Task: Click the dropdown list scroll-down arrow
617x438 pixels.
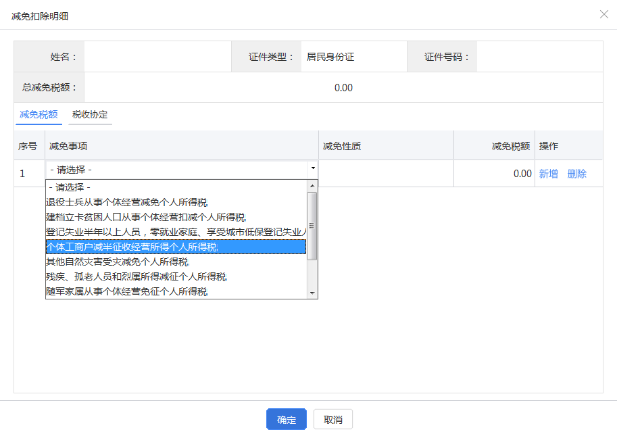Action: click(312, 293)
